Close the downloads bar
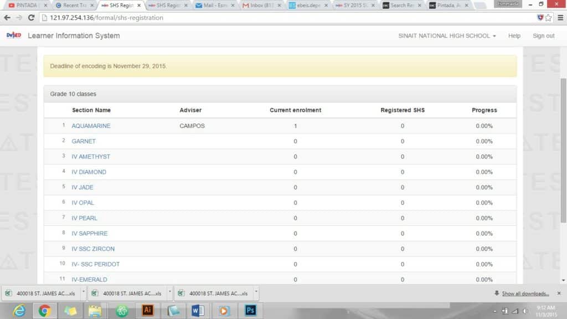Viewport: 567px width, 319px height. (x=559, y=294)
